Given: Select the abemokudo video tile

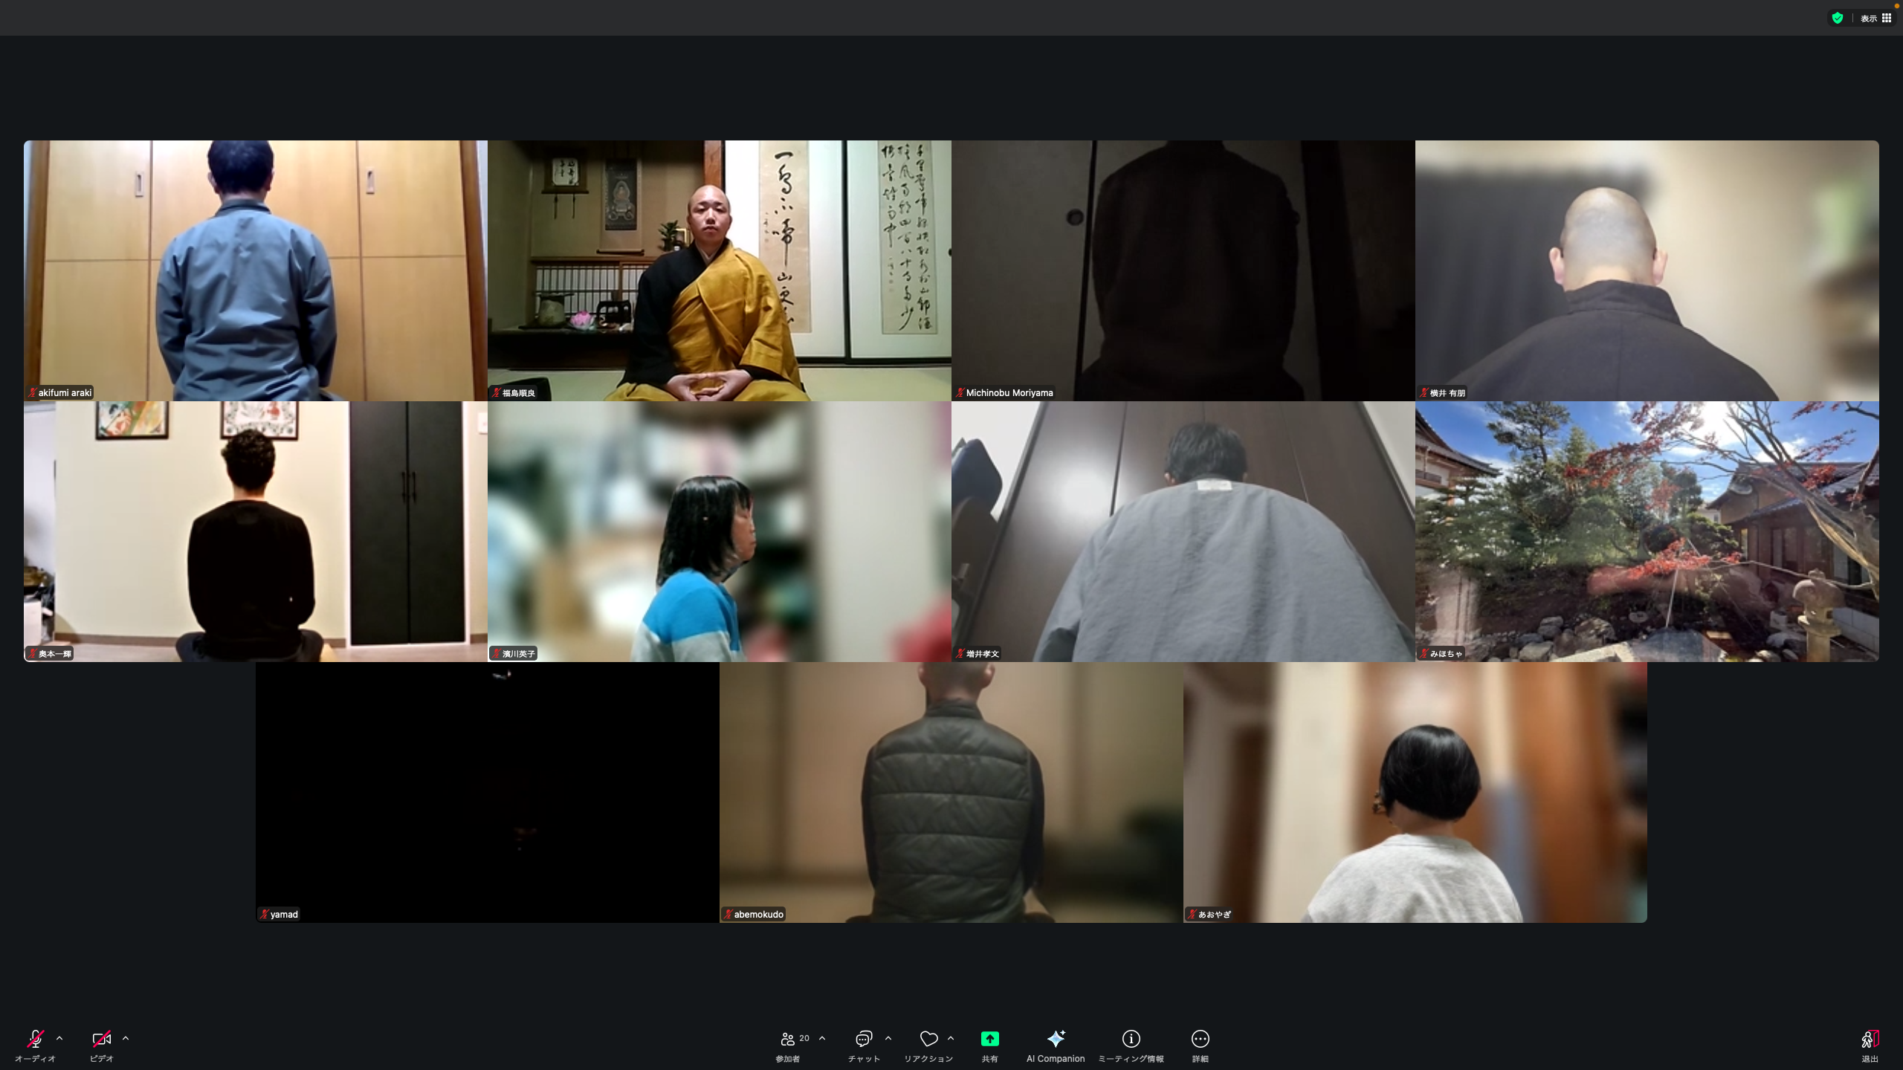Looking at the screenshot, I should click(951, 792).
